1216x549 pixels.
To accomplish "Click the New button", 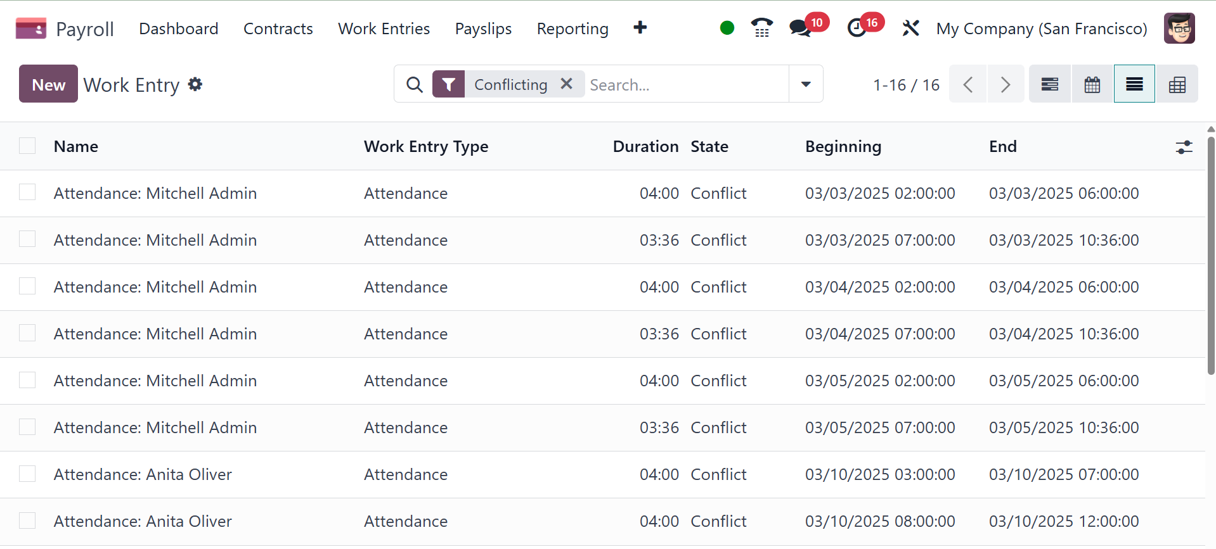I will pos(48,84).
